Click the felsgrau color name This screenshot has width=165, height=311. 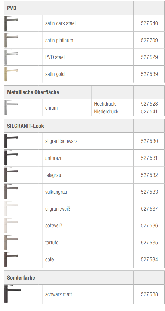pyautogui.click(x=53, y=175)
